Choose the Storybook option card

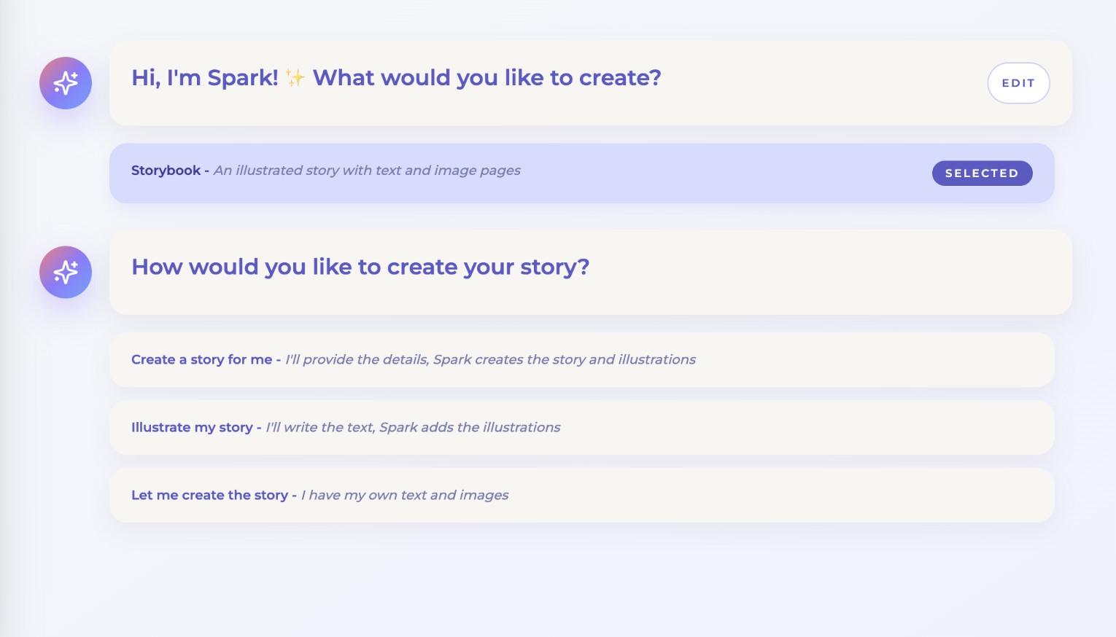pyautogui.click(x=554, y=173)
